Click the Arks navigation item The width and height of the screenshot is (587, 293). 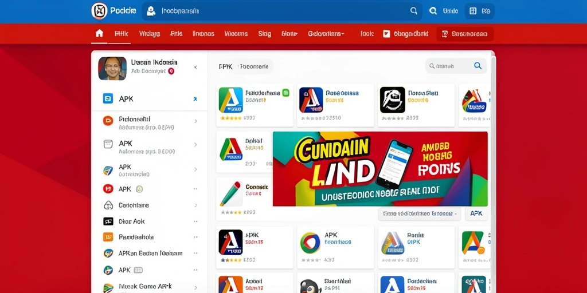176,34
